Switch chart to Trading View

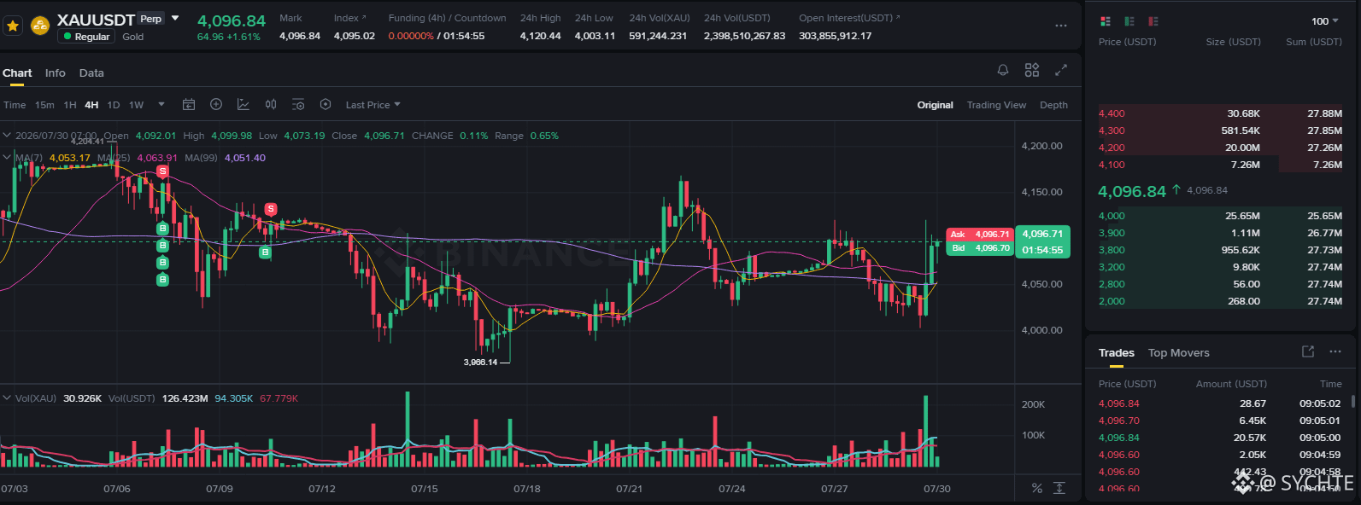[x=996, y=105]
